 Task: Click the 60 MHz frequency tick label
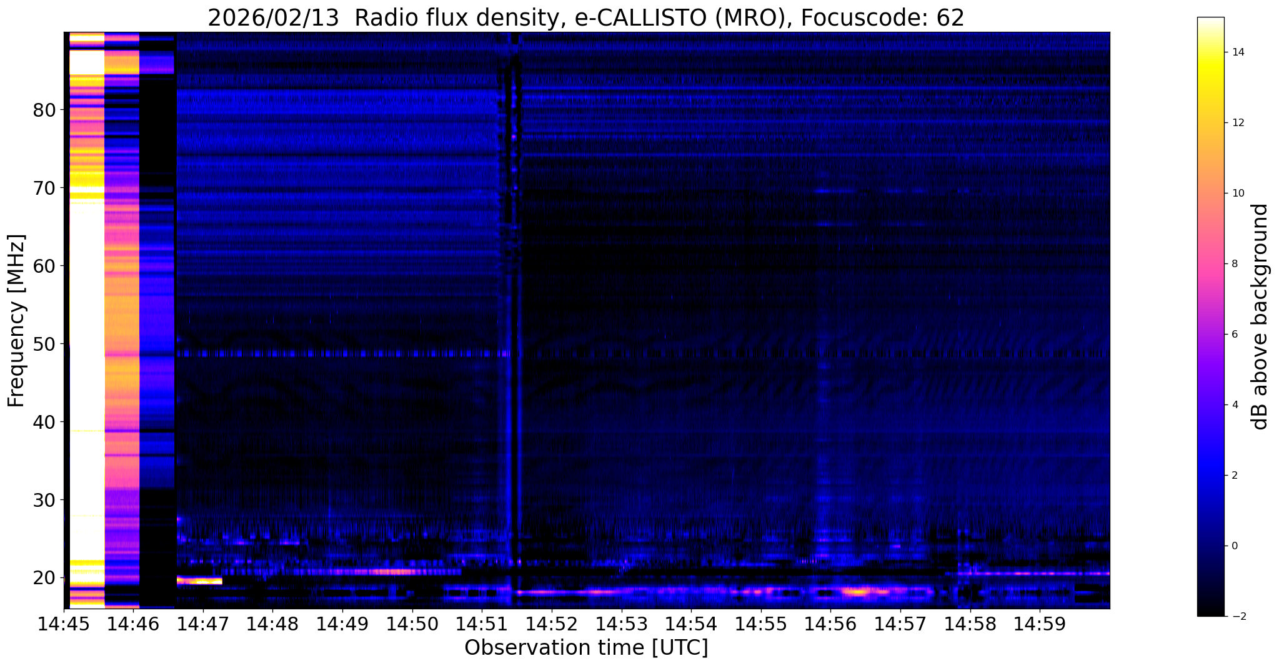pyautogui.click(x=45, y=266)
